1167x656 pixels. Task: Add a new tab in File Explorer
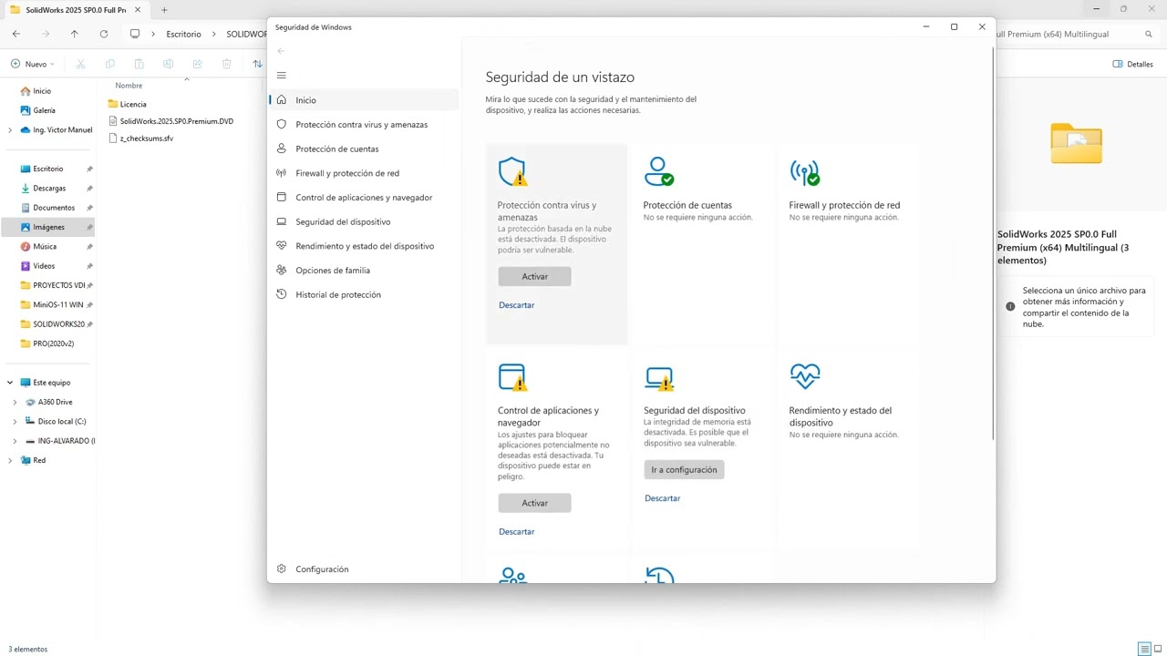164,10
